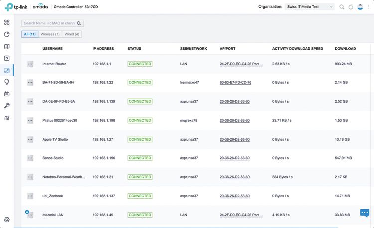Open the Map icon in the sidebar
The height and width of the screenshot is (228, 374).
coord(7,46)
